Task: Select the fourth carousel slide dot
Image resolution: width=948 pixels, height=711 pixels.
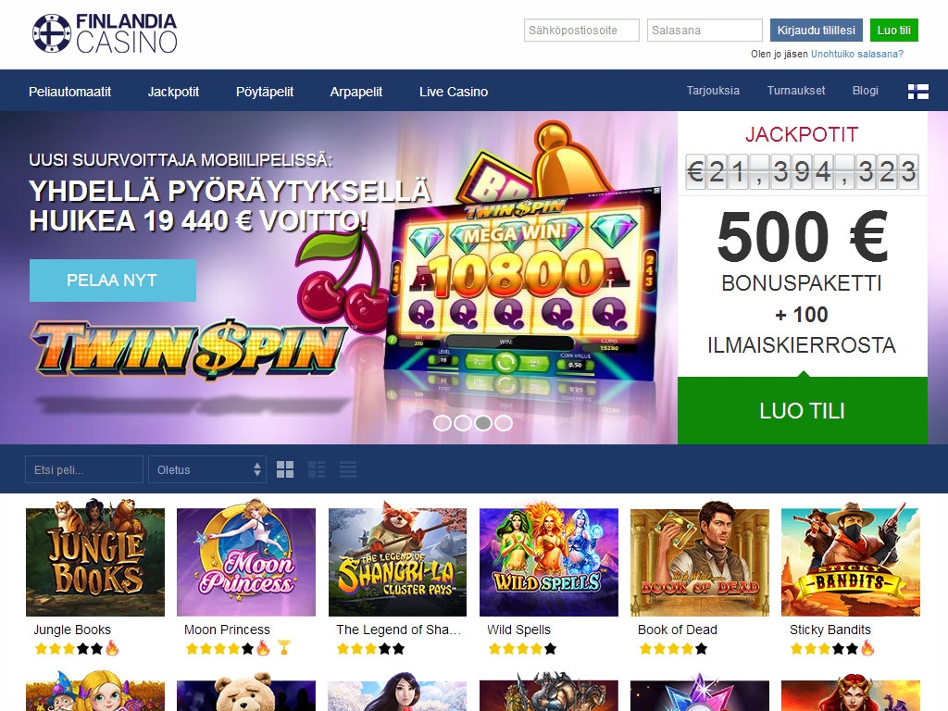Action: (503, 422)
